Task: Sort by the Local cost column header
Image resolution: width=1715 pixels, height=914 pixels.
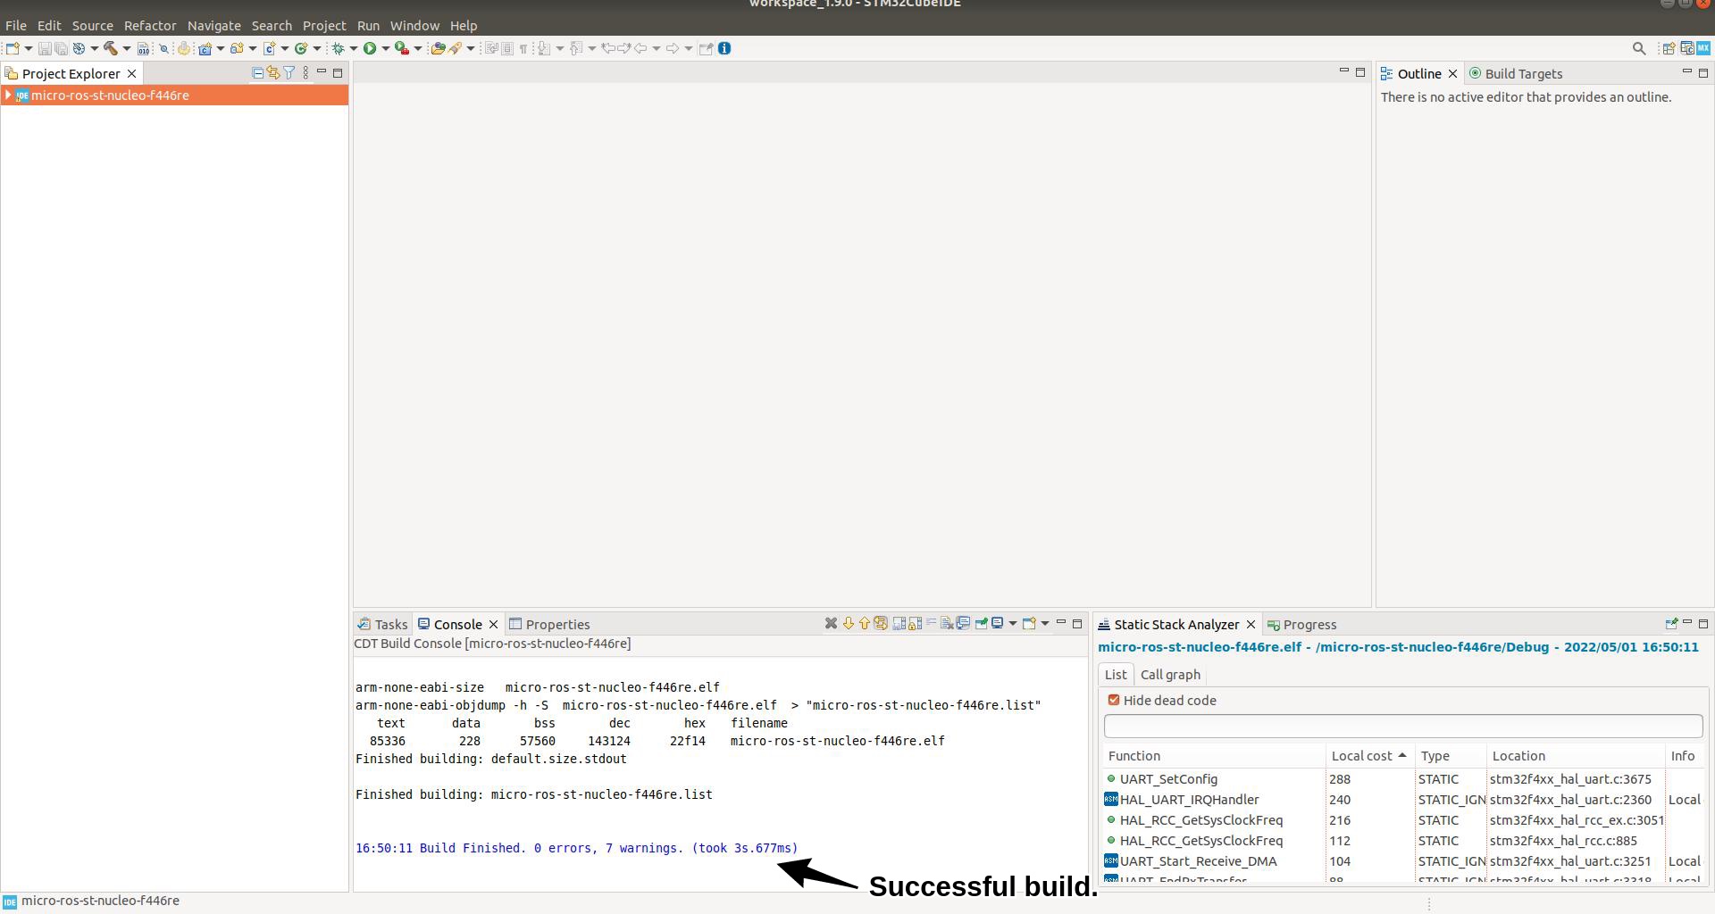Action: [x=1369, y=756]
